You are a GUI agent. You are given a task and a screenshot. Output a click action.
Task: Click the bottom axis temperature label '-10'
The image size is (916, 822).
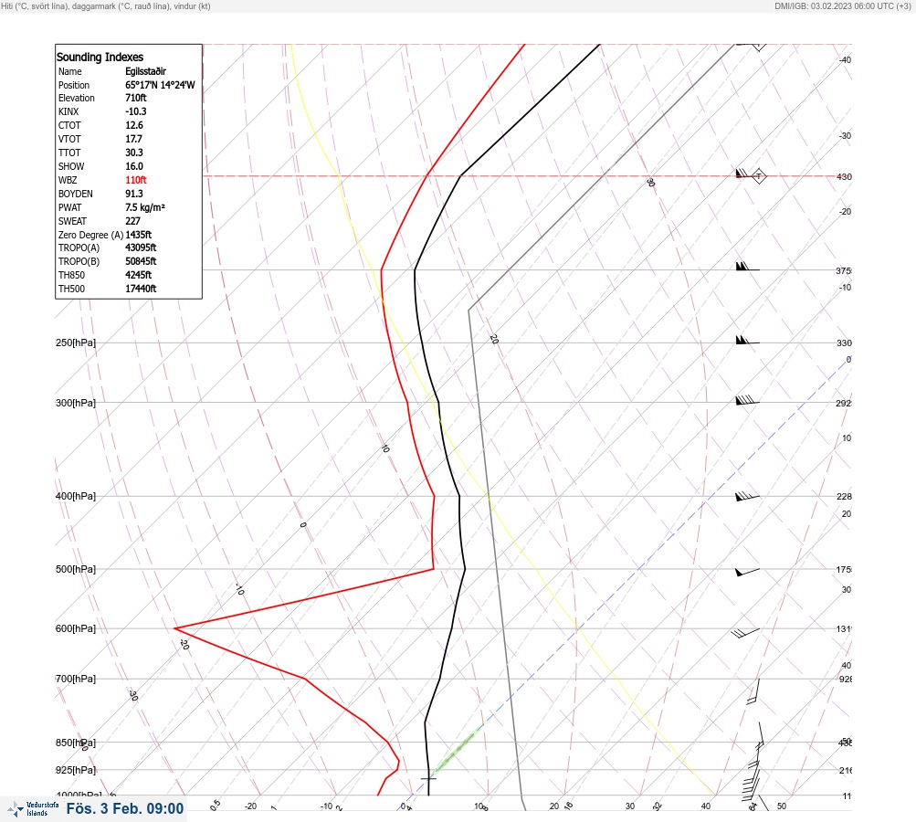[x=326, y=806]
